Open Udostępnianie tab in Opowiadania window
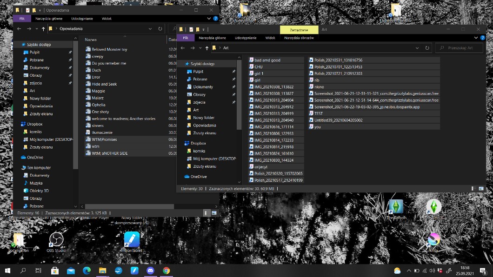The height and width of the screenshot is (277, 493). pos(82,19)
